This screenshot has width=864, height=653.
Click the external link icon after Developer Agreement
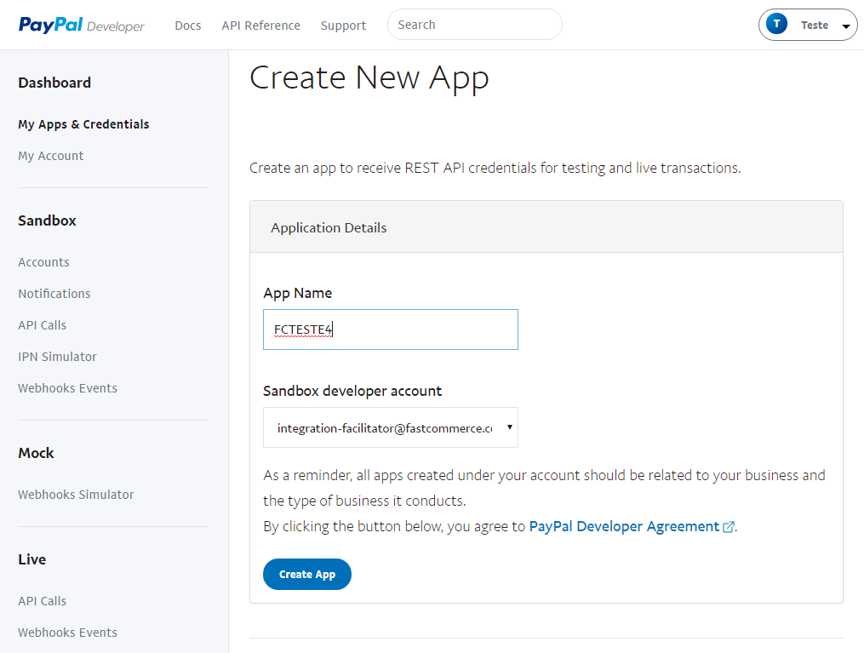(729, 527)
